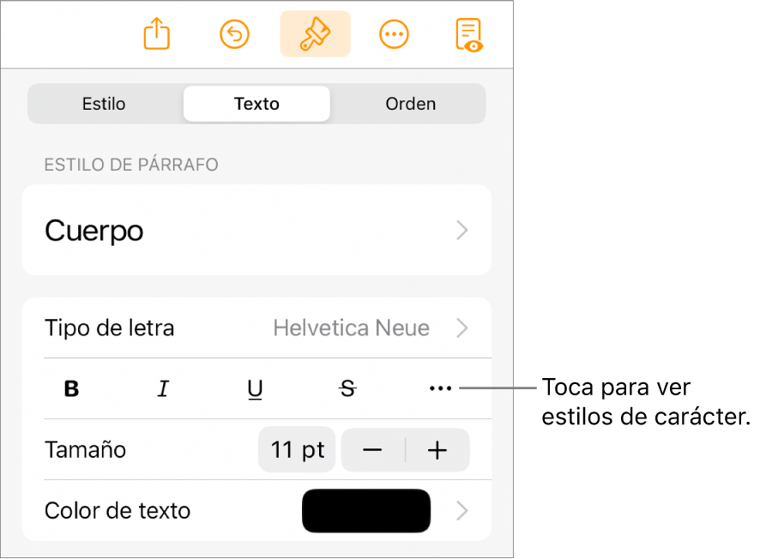Open Tipo de letra font chevron
The width and height of the screenshot is (760, 559).
462,328
